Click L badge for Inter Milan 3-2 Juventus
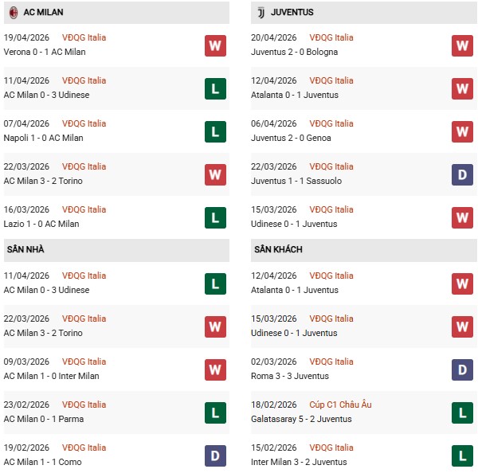The image size is (478, 473). point(463,455)
